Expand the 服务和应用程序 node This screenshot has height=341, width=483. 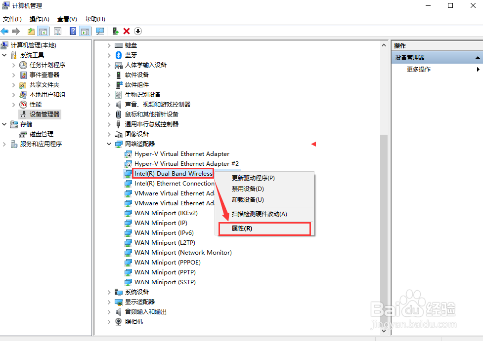pos(4,144)
